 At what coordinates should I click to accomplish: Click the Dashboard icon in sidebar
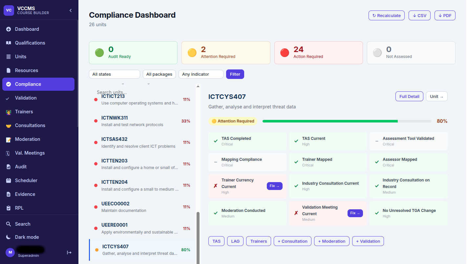point(9,29)
